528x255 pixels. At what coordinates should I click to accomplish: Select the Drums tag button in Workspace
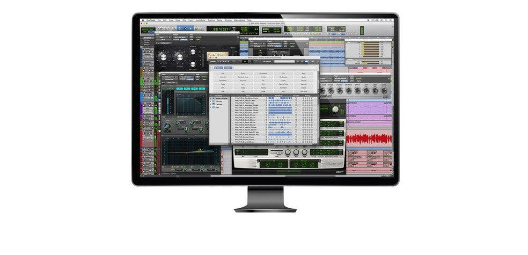pyautogui.click(x=243, y=74)
